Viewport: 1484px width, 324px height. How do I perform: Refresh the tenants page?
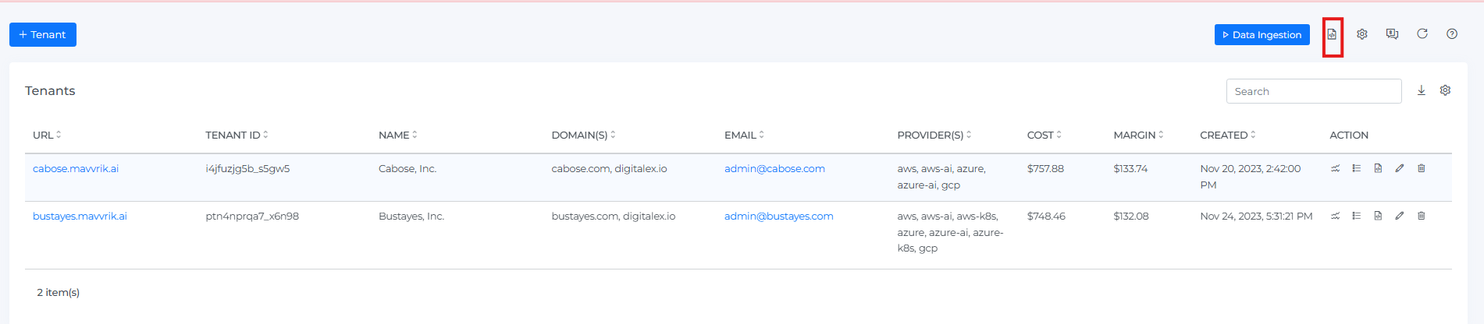(1422, 34)
